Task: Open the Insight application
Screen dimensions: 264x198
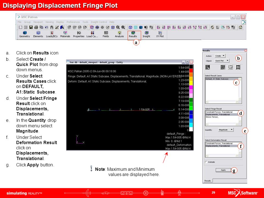Action: pyautogui.click(x=147, y=34)
